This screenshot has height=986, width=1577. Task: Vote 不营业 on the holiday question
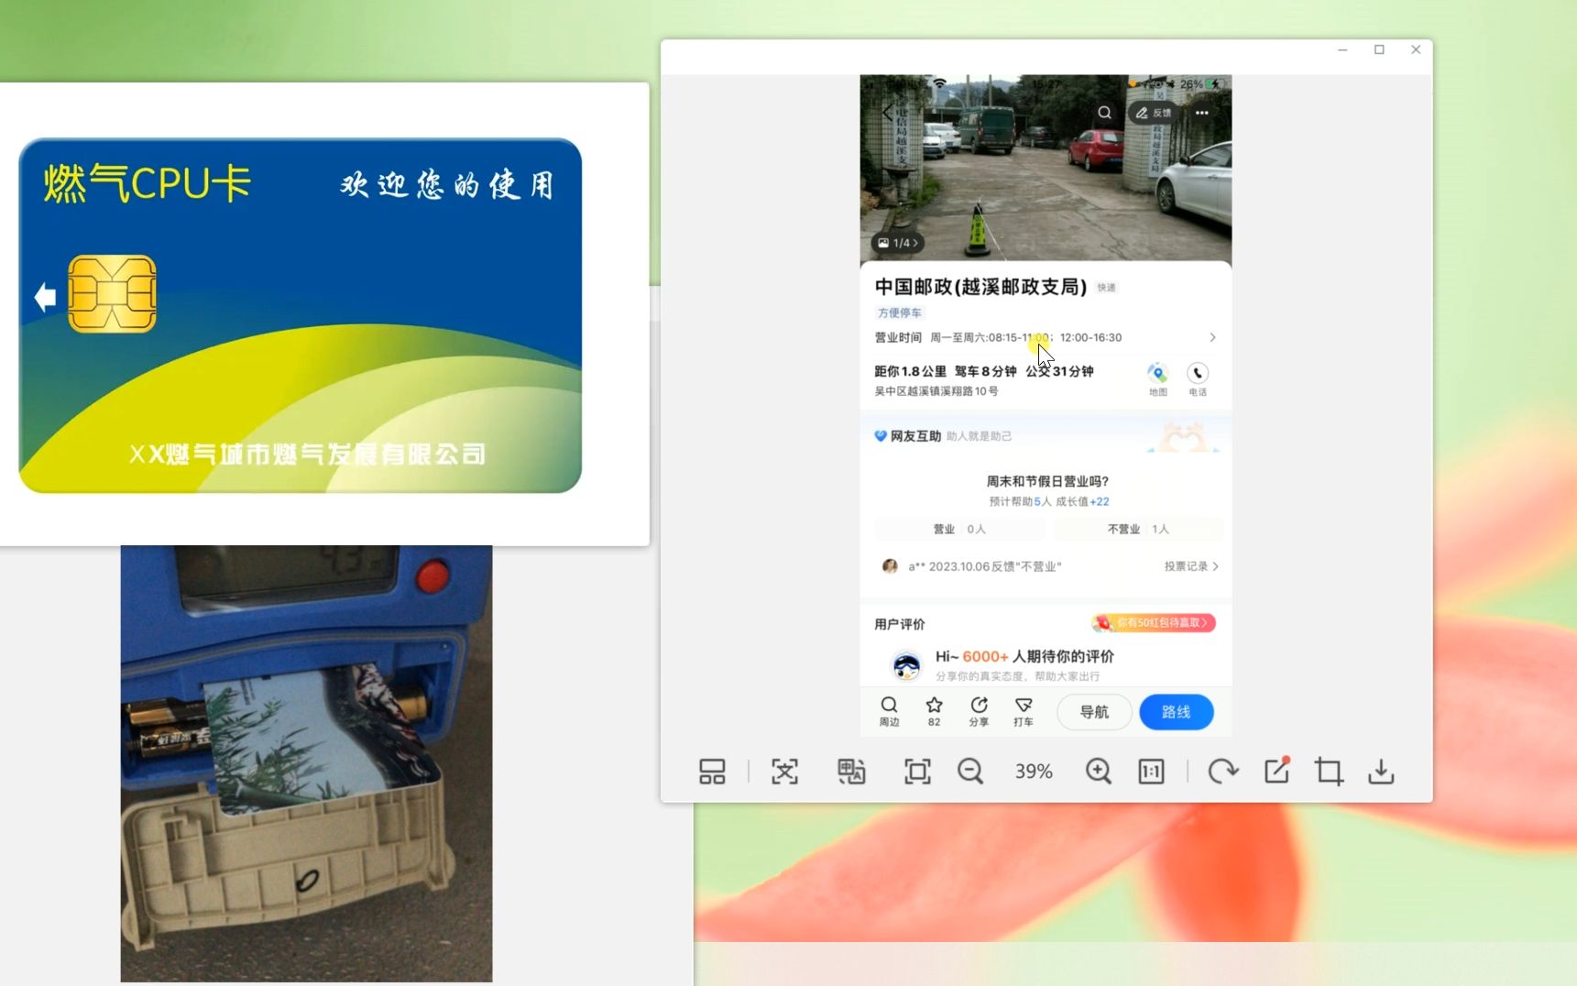[x=1137, y=529]
